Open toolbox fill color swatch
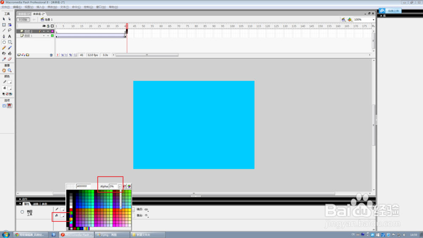The height and width of the screenshot is (238, 423). pyautogui.click(x=9, y=88)
